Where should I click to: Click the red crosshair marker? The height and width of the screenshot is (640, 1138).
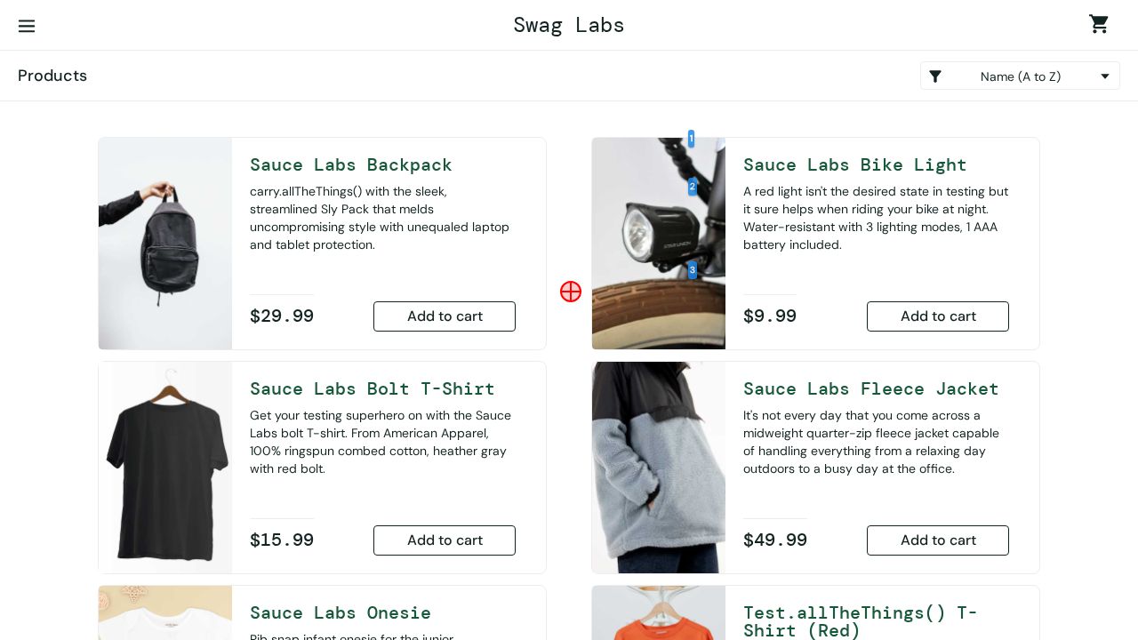(571, 292)
